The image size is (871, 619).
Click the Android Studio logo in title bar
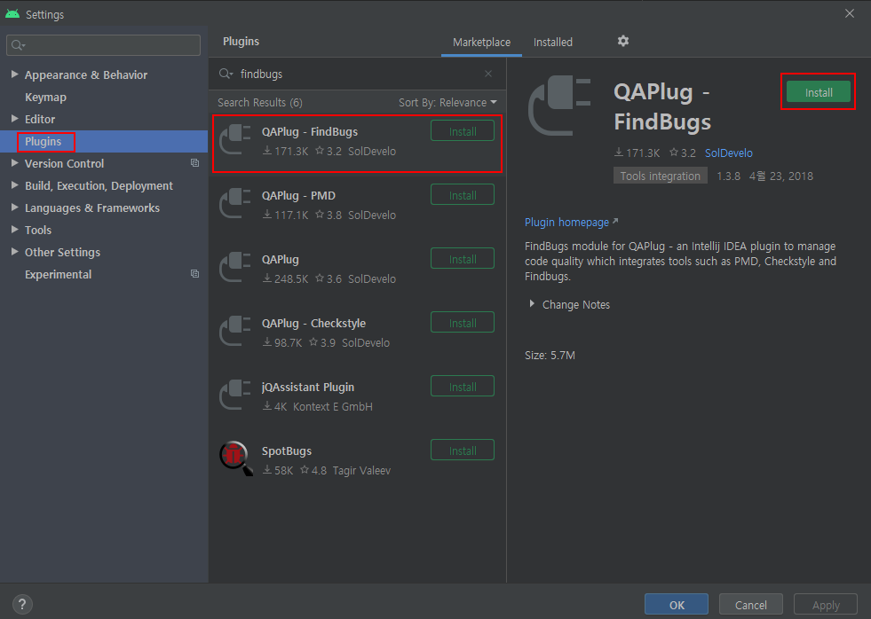[x=12, y=14]
